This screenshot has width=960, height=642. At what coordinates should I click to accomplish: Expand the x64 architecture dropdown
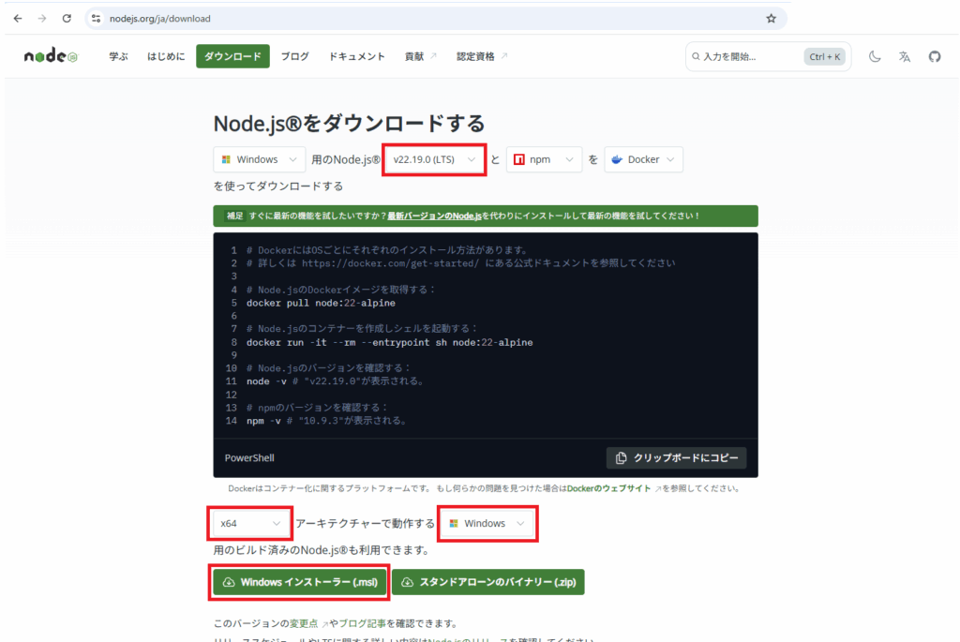(250, 523)
